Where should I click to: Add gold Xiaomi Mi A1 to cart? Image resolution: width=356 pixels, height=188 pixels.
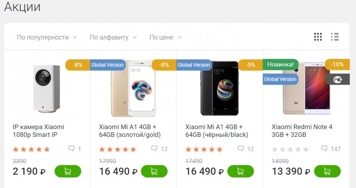coord(154,171)
